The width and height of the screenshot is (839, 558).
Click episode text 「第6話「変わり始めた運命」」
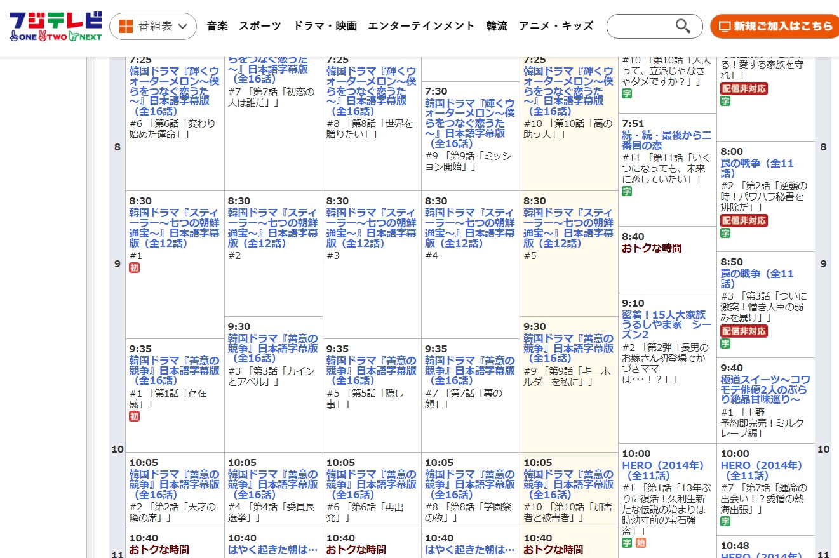pos(172,129)
